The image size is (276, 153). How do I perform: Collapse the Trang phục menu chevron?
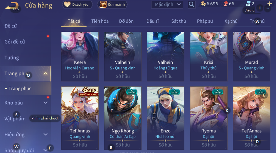(46, 74)
